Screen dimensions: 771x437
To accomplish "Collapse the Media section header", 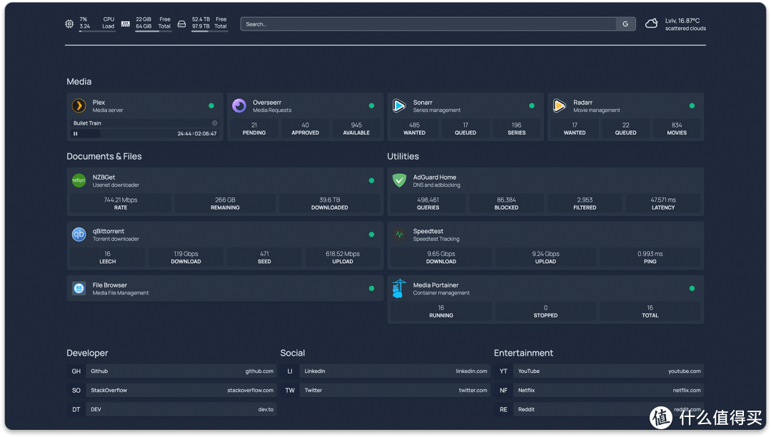I will point(79,82).
